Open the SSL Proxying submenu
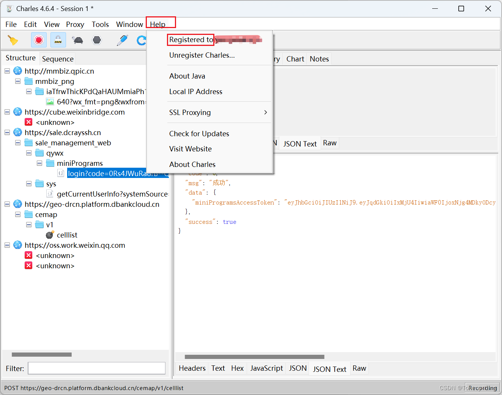The width and height of the screenshot is (502, 395). click(219, 112)
